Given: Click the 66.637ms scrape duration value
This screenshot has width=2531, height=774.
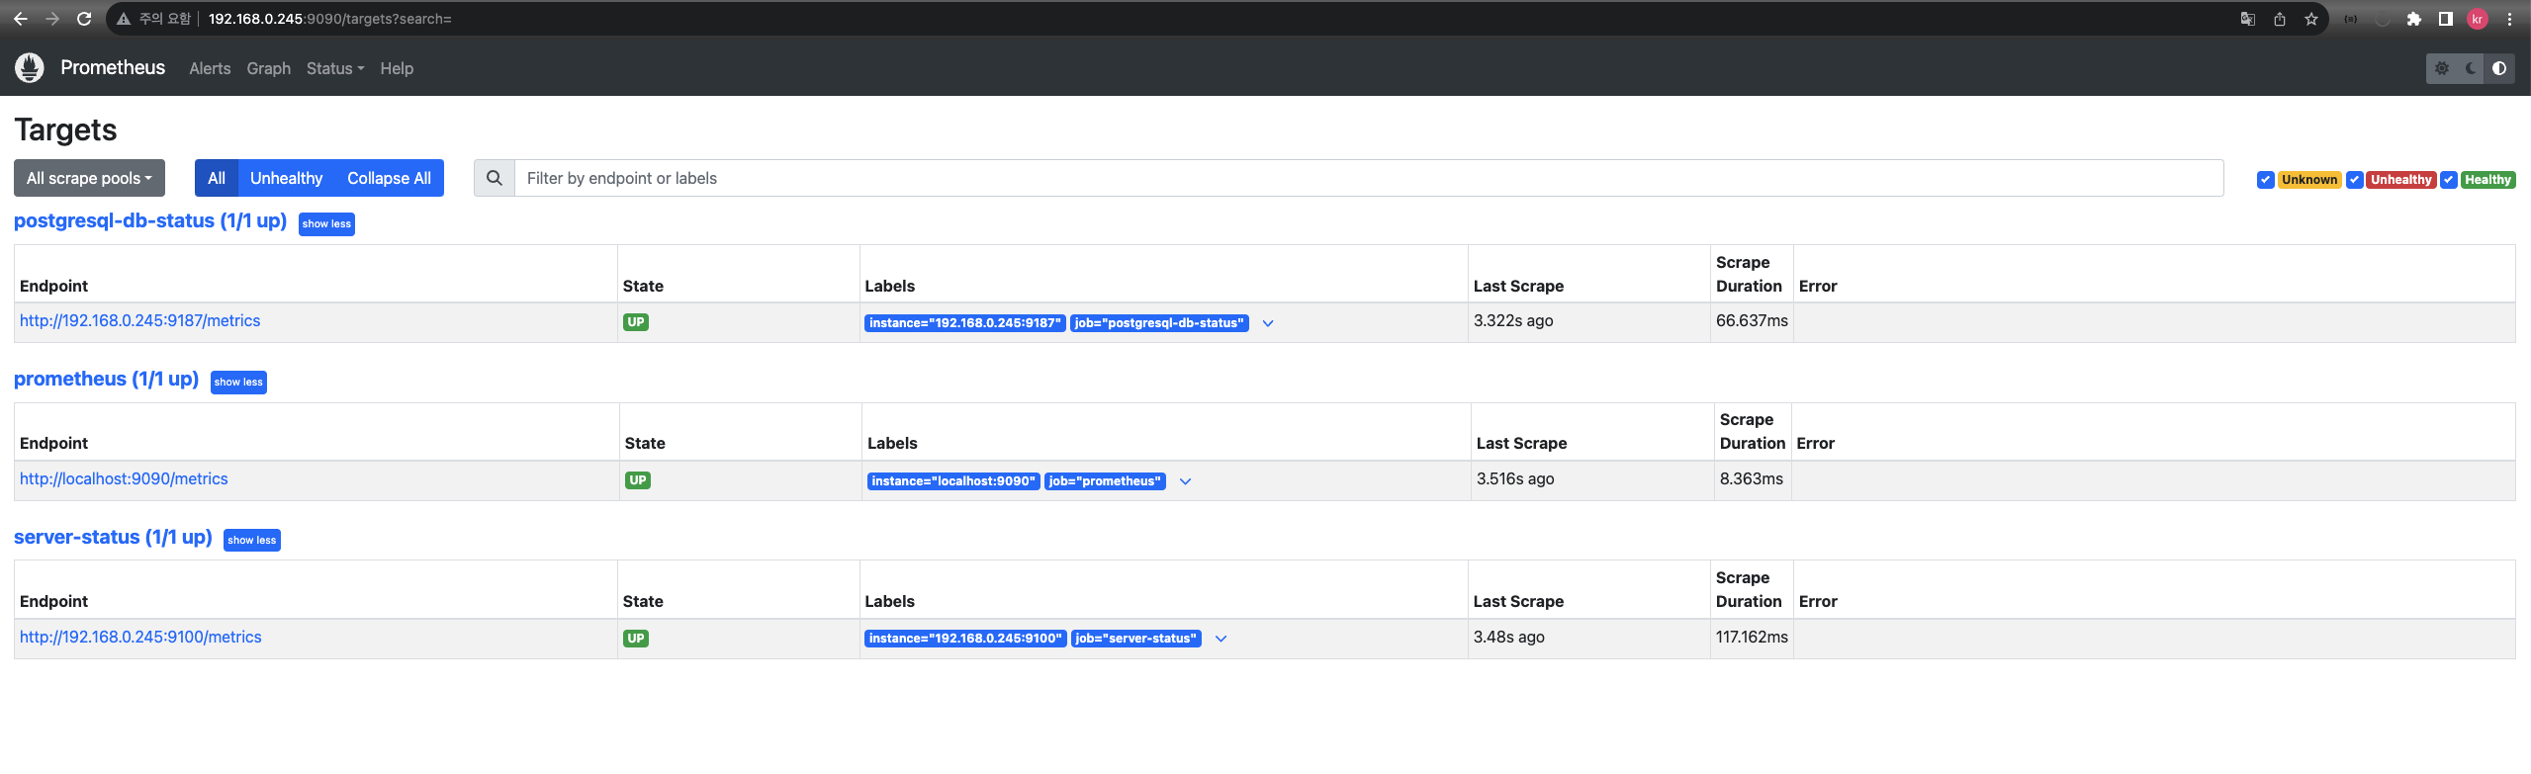Looking at the screenshot, I should 1752,320.
